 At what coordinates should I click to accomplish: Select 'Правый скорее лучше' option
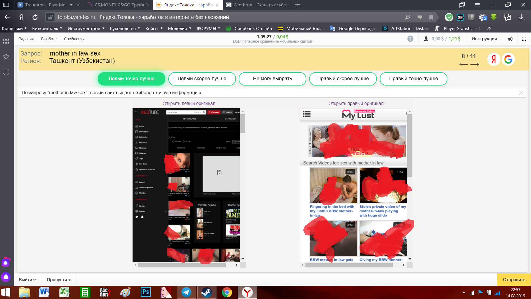click(343, 79)
